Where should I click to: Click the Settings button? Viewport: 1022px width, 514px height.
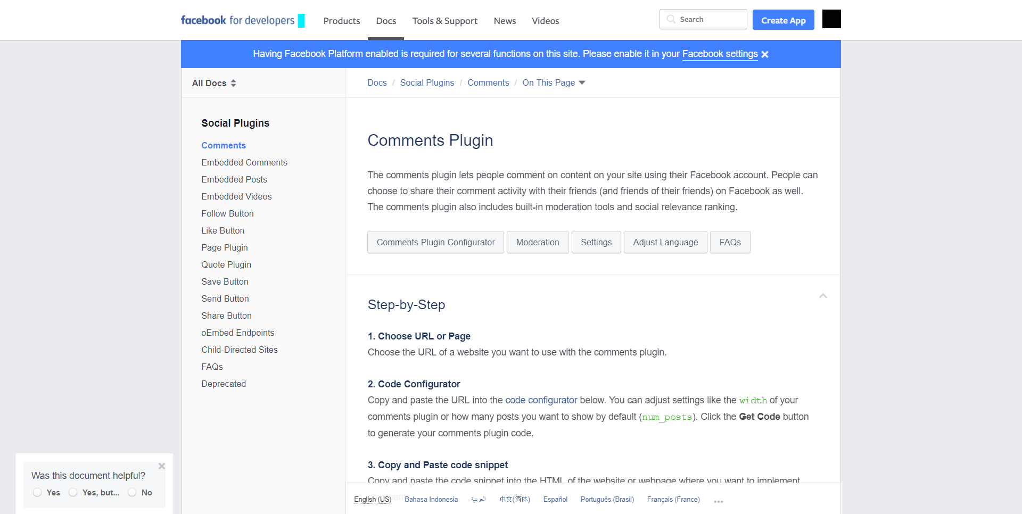point(596,242)
